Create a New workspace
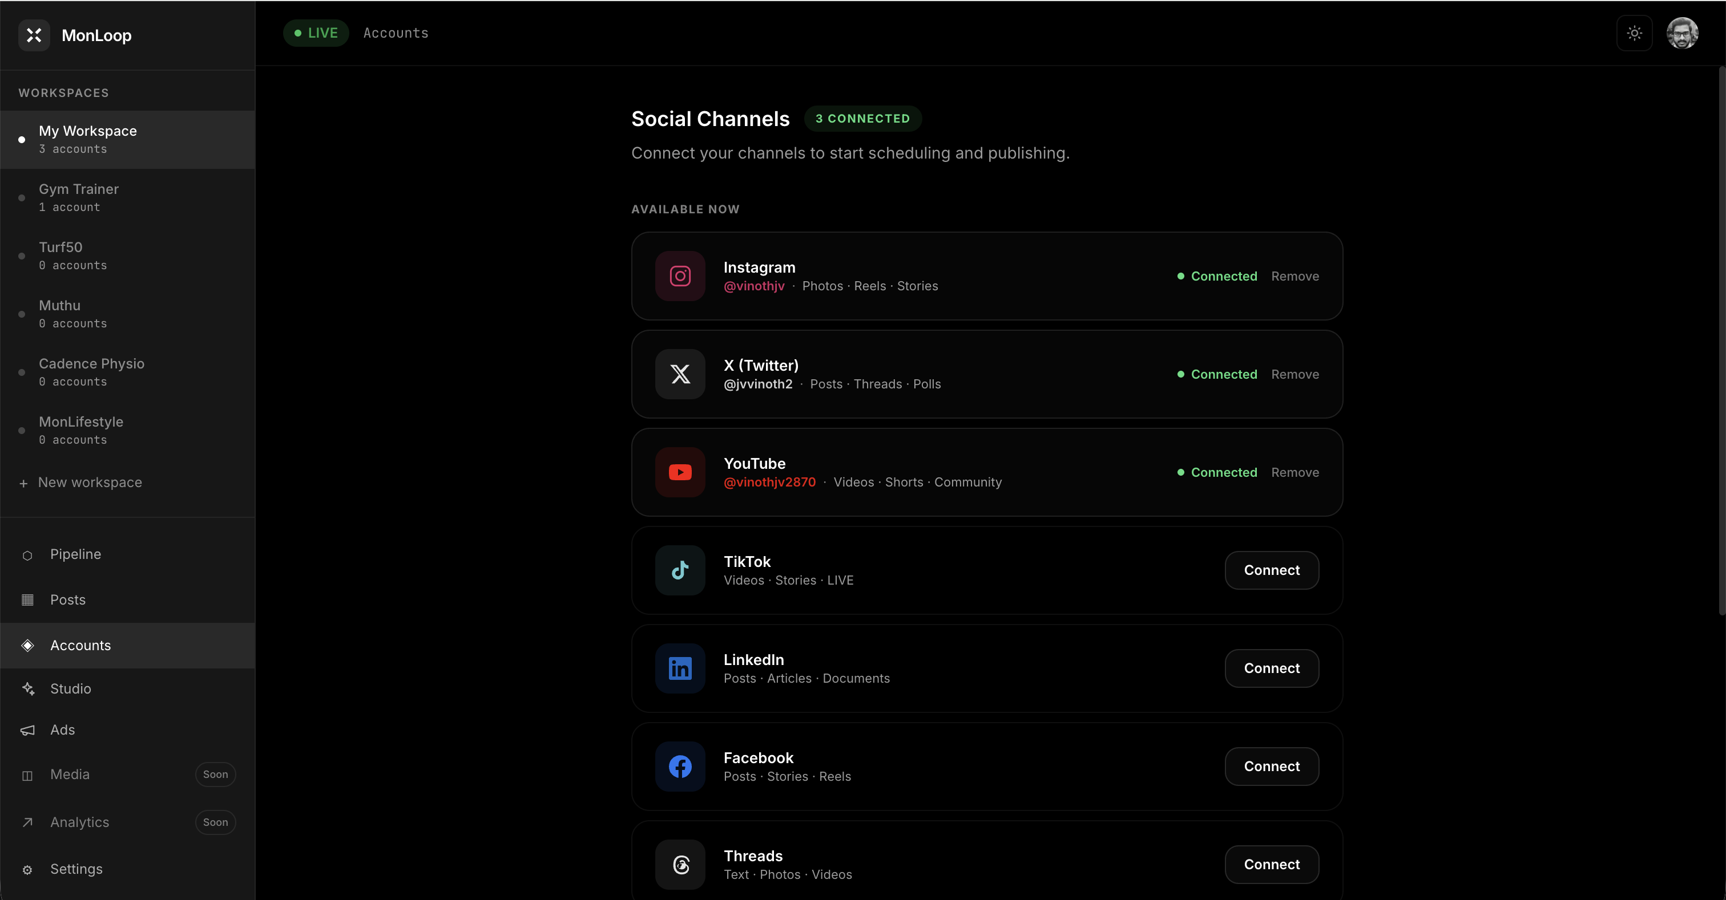The image size is (1726, 900). tap(80, 483)
